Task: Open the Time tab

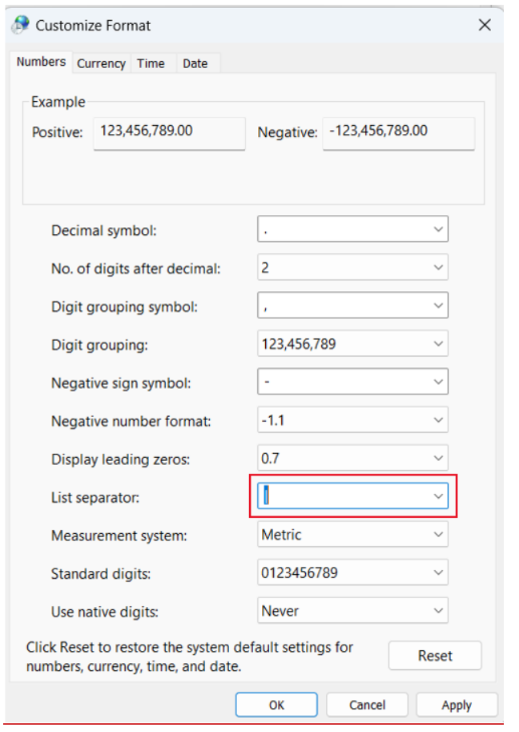Action: [151, 63]
